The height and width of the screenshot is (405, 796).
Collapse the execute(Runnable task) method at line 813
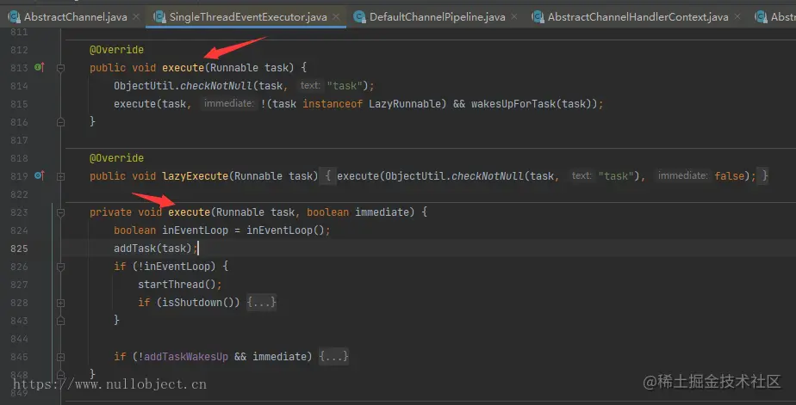click(x=60, y=67)
